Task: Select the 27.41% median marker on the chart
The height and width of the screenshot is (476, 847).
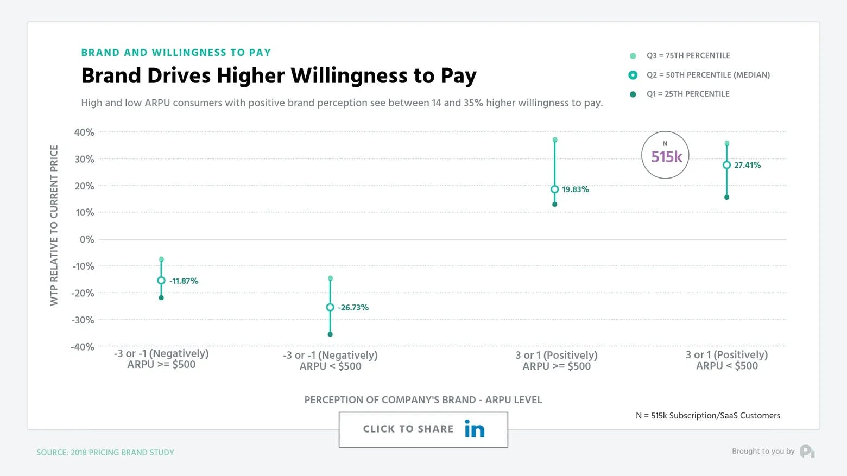Action: [x=726, y=165]
